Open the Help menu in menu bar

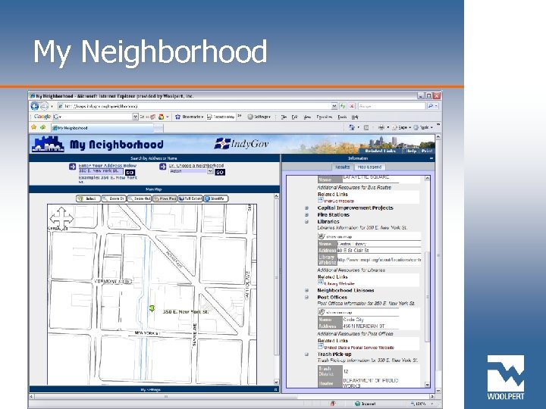click(x=355, y=117)
